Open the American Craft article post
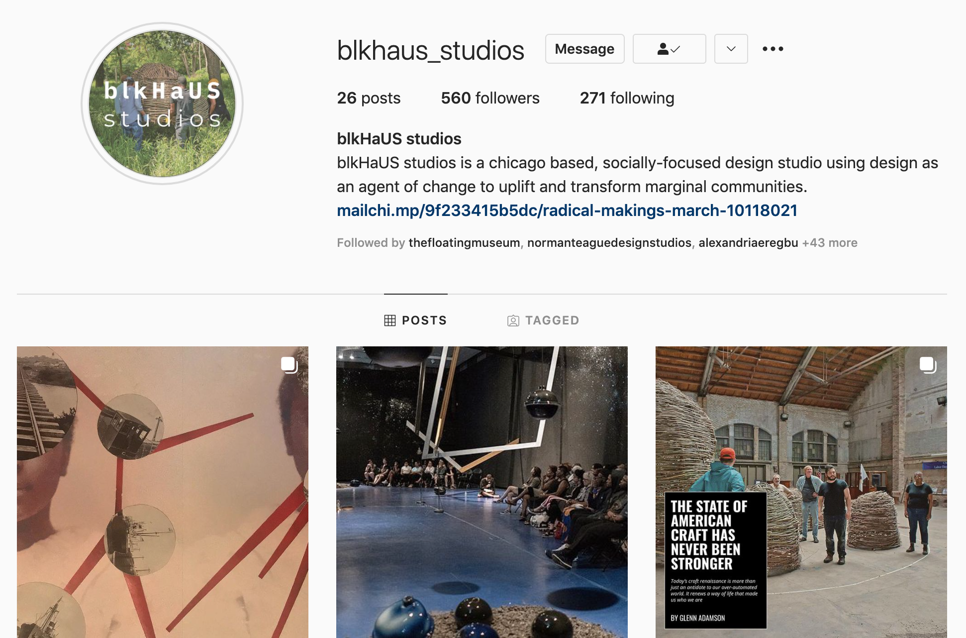 (x=801, y=492)
